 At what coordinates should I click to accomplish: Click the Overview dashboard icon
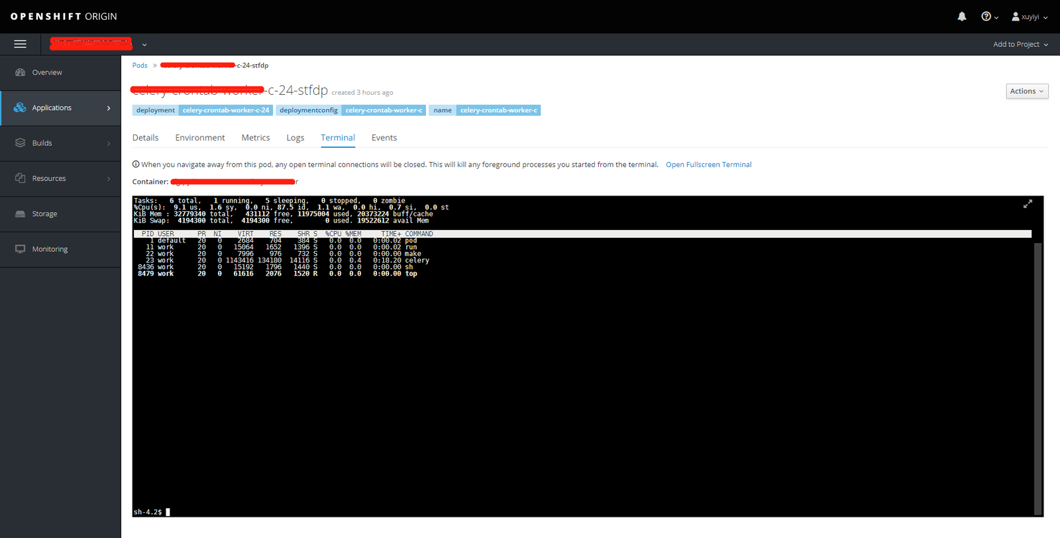20,72
